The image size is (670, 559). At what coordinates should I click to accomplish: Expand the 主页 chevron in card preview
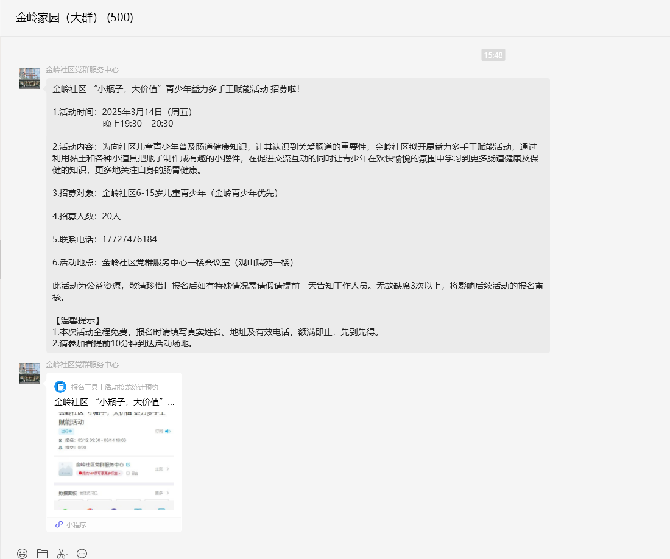coord(168,469)
